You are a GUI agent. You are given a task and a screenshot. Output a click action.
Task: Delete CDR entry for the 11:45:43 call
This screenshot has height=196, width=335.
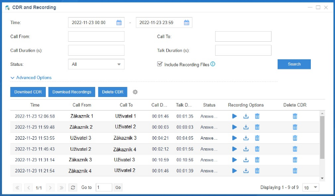click(295, 149)
